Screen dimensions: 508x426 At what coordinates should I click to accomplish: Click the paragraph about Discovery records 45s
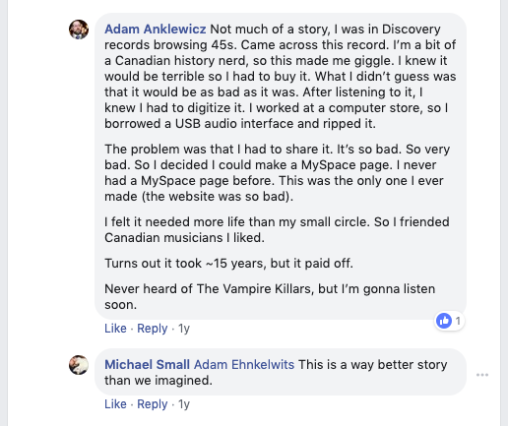(281, 77)
